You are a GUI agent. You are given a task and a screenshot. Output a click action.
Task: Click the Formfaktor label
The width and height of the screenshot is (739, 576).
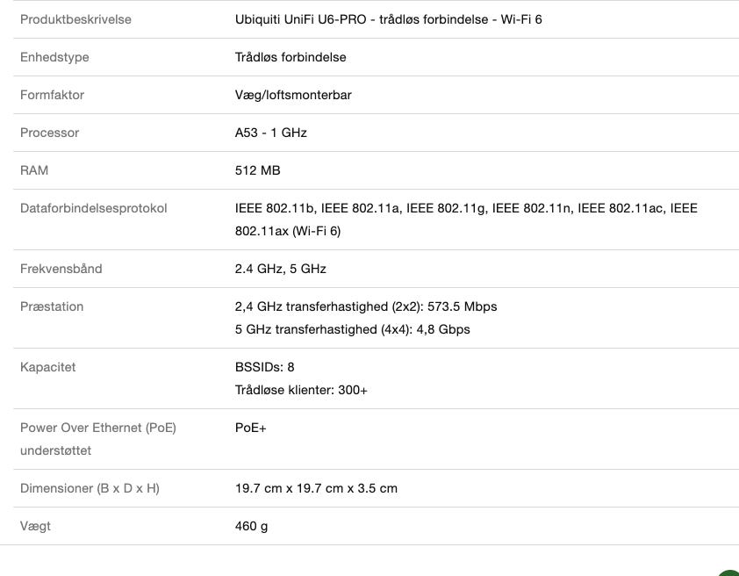tap(52, 95)
